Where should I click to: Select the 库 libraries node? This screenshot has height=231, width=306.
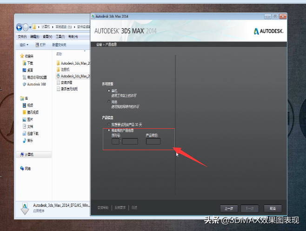[x=24, y=99]
